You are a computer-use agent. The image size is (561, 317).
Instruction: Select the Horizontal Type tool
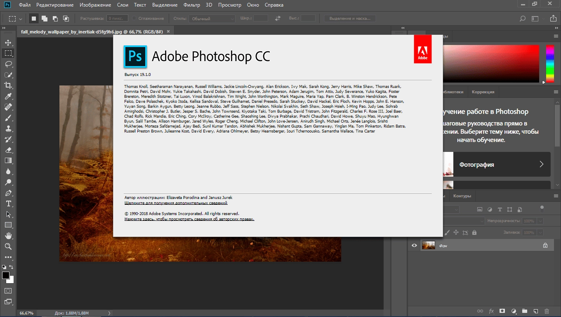8,203
